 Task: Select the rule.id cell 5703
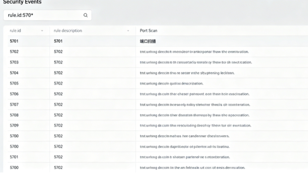[x=14, y=62]
